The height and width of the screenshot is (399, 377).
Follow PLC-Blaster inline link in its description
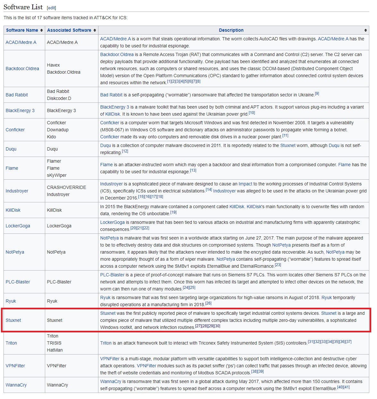click(x=112, y=275)
